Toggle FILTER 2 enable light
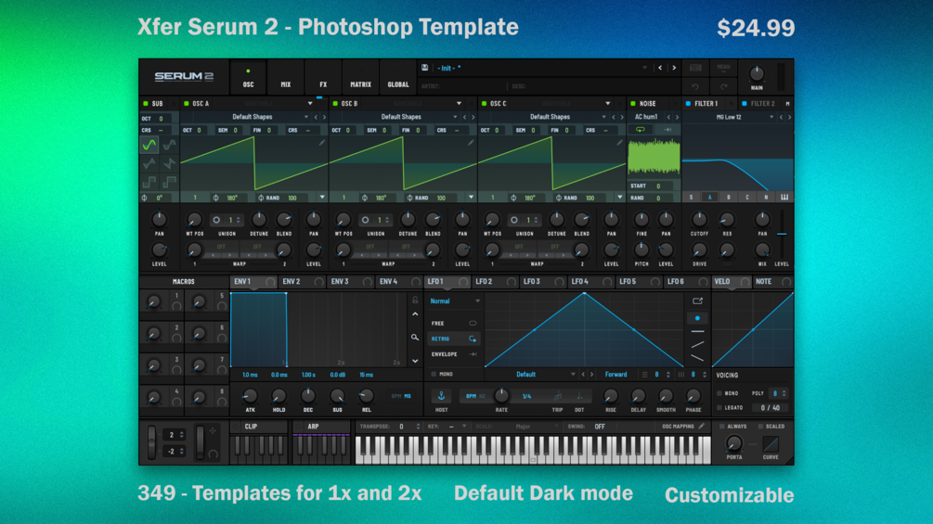This screenshot has height=524, width=933. pyautogui.click(x=745, y=103)
